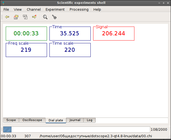
Task: Switch to the Journal tab
Action: [75, 120]
